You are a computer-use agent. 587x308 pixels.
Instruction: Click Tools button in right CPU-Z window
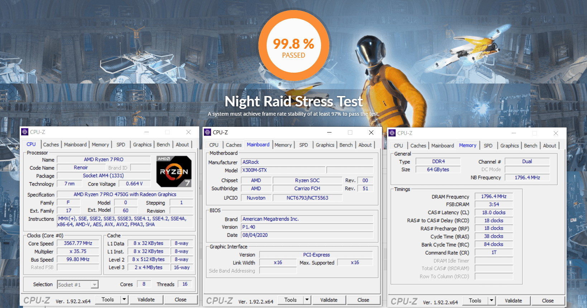coord(475,300)
